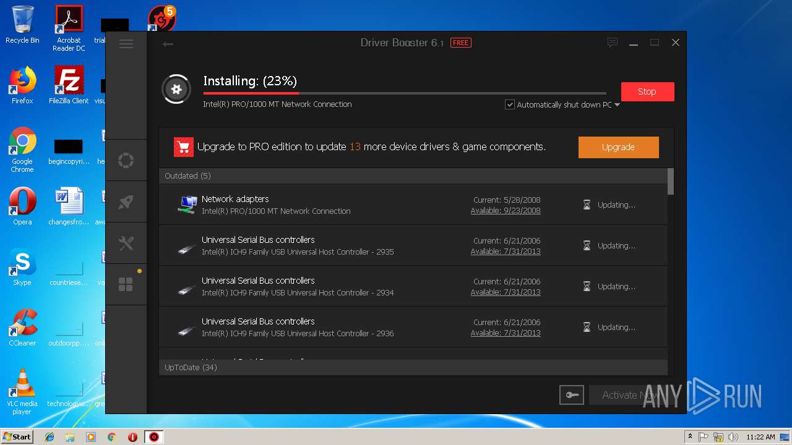
Task: Click the Driver Booster taskbar icon
Action: point(153,437)
